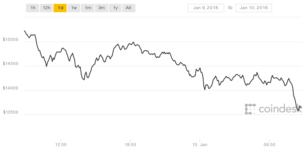The image size is (306, 153).
Task: Click the 18:00 time axis label
Action: [130, 145]
